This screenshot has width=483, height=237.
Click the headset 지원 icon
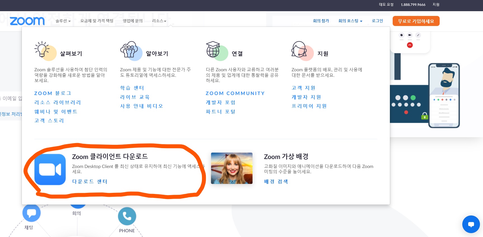(x=302, y=51)
